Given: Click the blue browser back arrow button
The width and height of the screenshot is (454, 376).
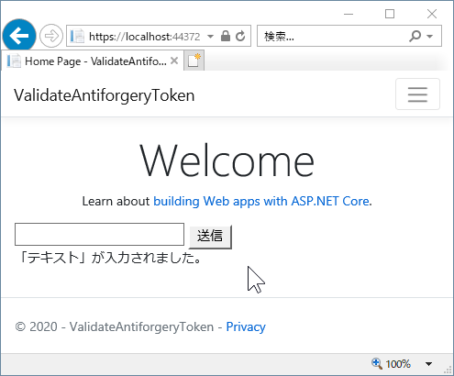Looking at the screenshot, I should point(19,36).
